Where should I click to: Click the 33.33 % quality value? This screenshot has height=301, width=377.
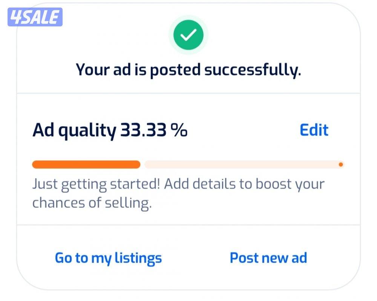point(154,131)
